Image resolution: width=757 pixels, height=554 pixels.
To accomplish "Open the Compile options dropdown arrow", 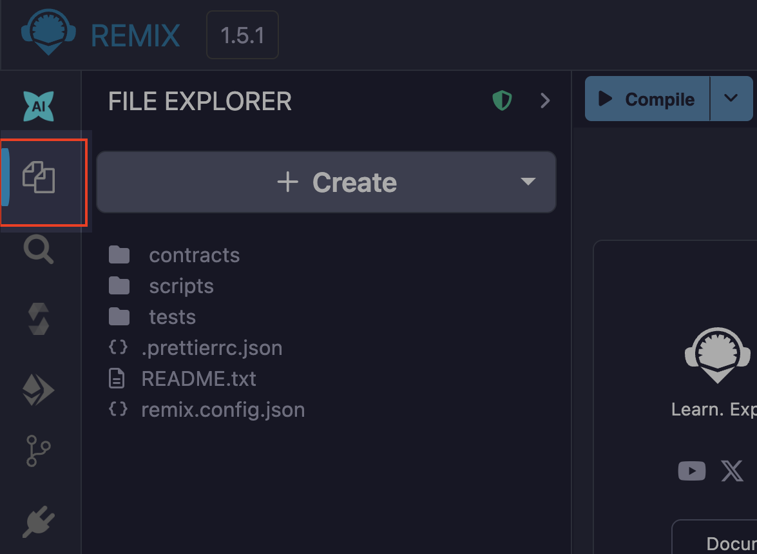I will click(731, 99).
